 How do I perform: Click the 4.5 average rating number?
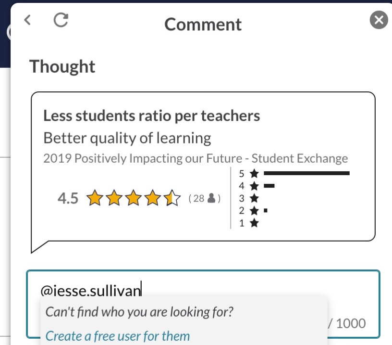click(x=68, y=198)
